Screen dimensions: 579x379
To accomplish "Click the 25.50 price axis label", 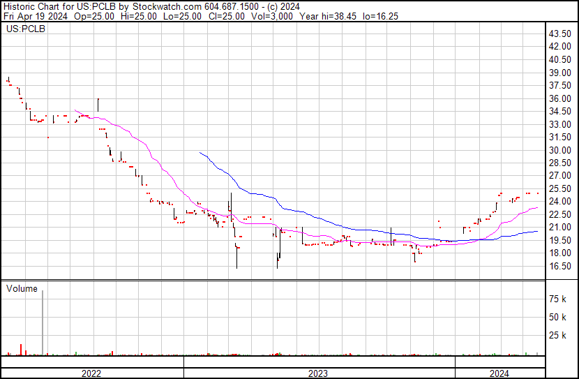I will [x=560, y=189].
